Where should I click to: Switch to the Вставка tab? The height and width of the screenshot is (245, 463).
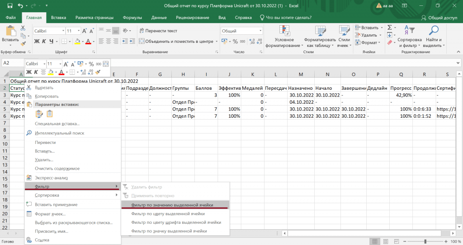(x=58, y=18)
